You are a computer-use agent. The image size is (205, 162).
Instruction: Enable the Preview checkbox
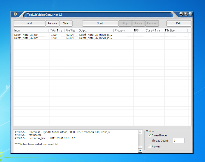[150, 146]
